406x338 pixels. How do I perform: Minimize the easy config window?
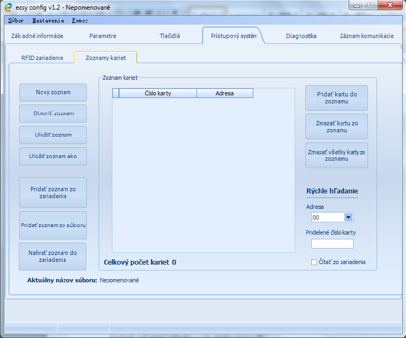(357, 5)
